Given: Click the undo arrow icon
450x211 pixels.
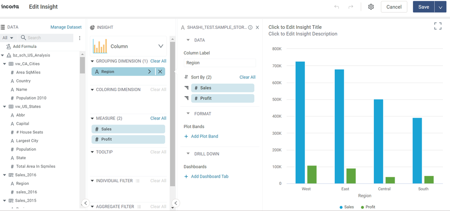Looking at the screenshot, I should [x=336, y=7].
